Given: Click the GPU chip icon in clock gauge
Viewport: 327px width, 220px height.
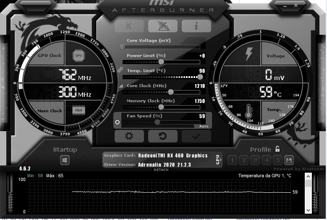Looking at the screenshot, I should coord(78,56).
